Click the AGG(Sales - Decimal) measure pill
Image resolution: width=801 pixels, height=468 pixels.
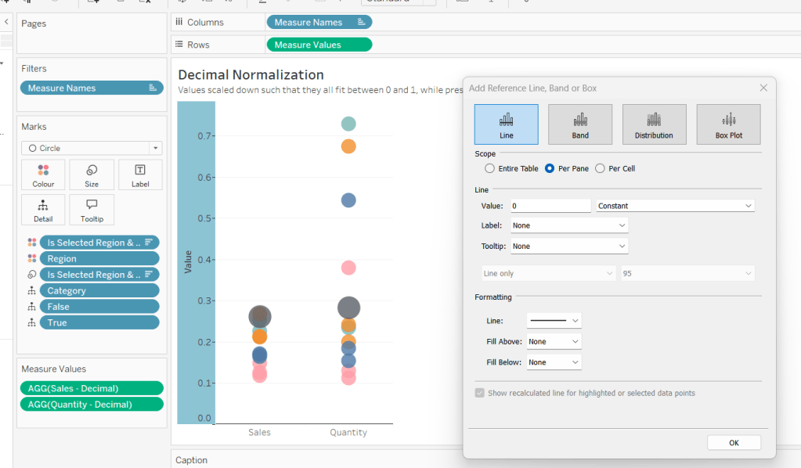92,388
